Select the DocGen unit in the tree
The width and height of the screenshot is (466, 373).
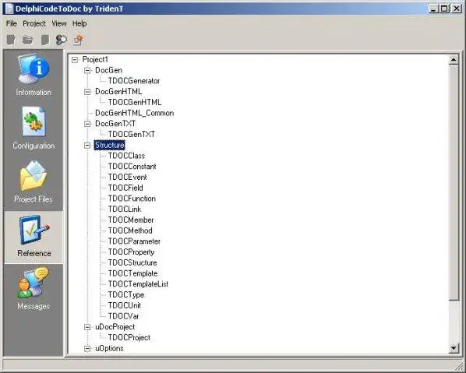[108, 70]
